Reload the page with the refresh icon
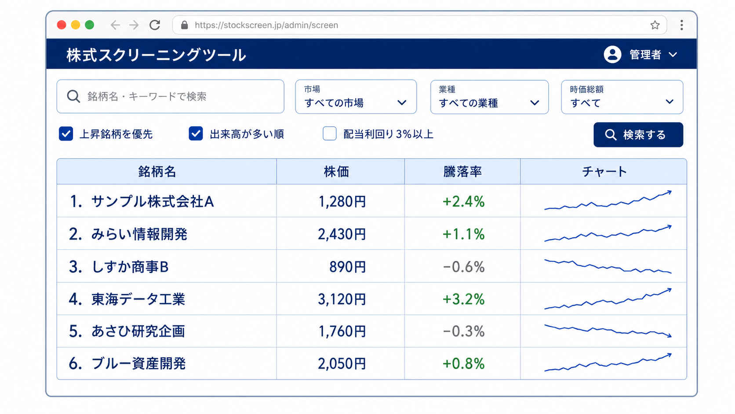Image resolution: width=735 pixels, height=414 pixels. 155,25
